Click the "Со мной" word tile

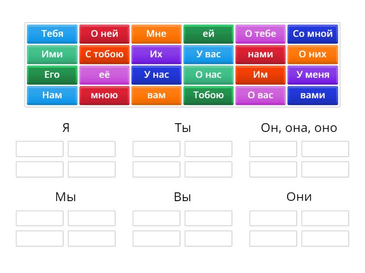313,34
